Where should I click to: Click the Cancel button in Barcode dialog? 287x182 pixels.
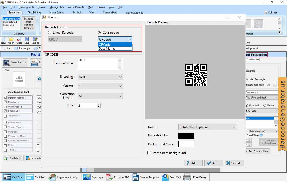pyautogui.click(x=234, y=163)
